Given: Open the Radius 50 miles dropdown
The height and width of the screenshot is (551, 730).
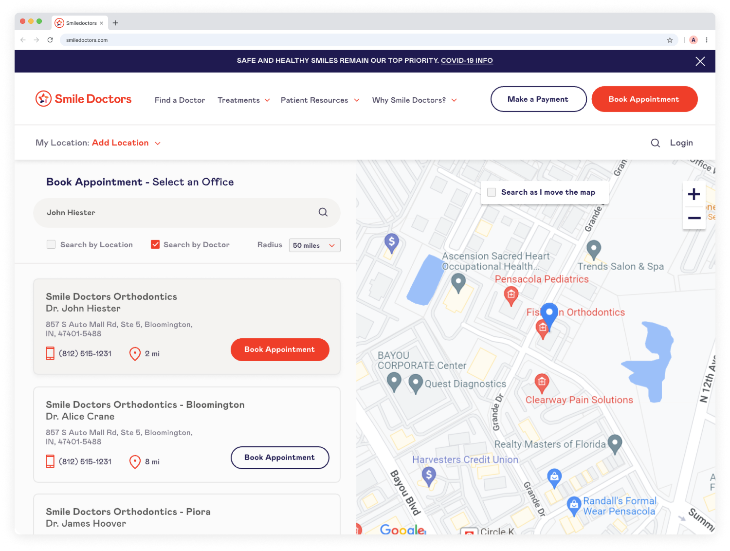Looking at the screenshot, I should coord(315,245).
